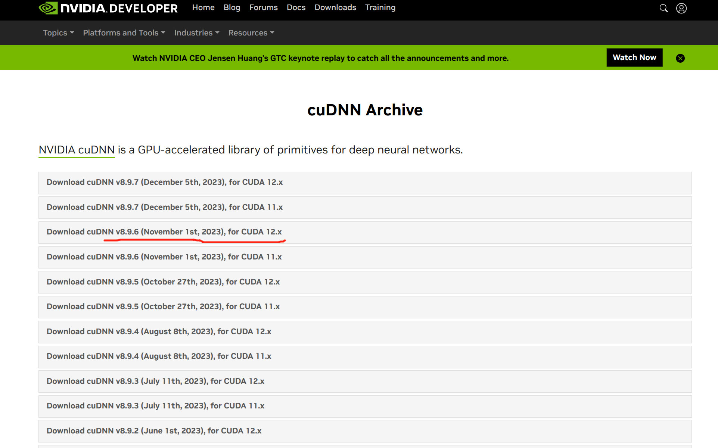Go to the Training page
Screen dimensions: 718x448
tap(380, 7)
